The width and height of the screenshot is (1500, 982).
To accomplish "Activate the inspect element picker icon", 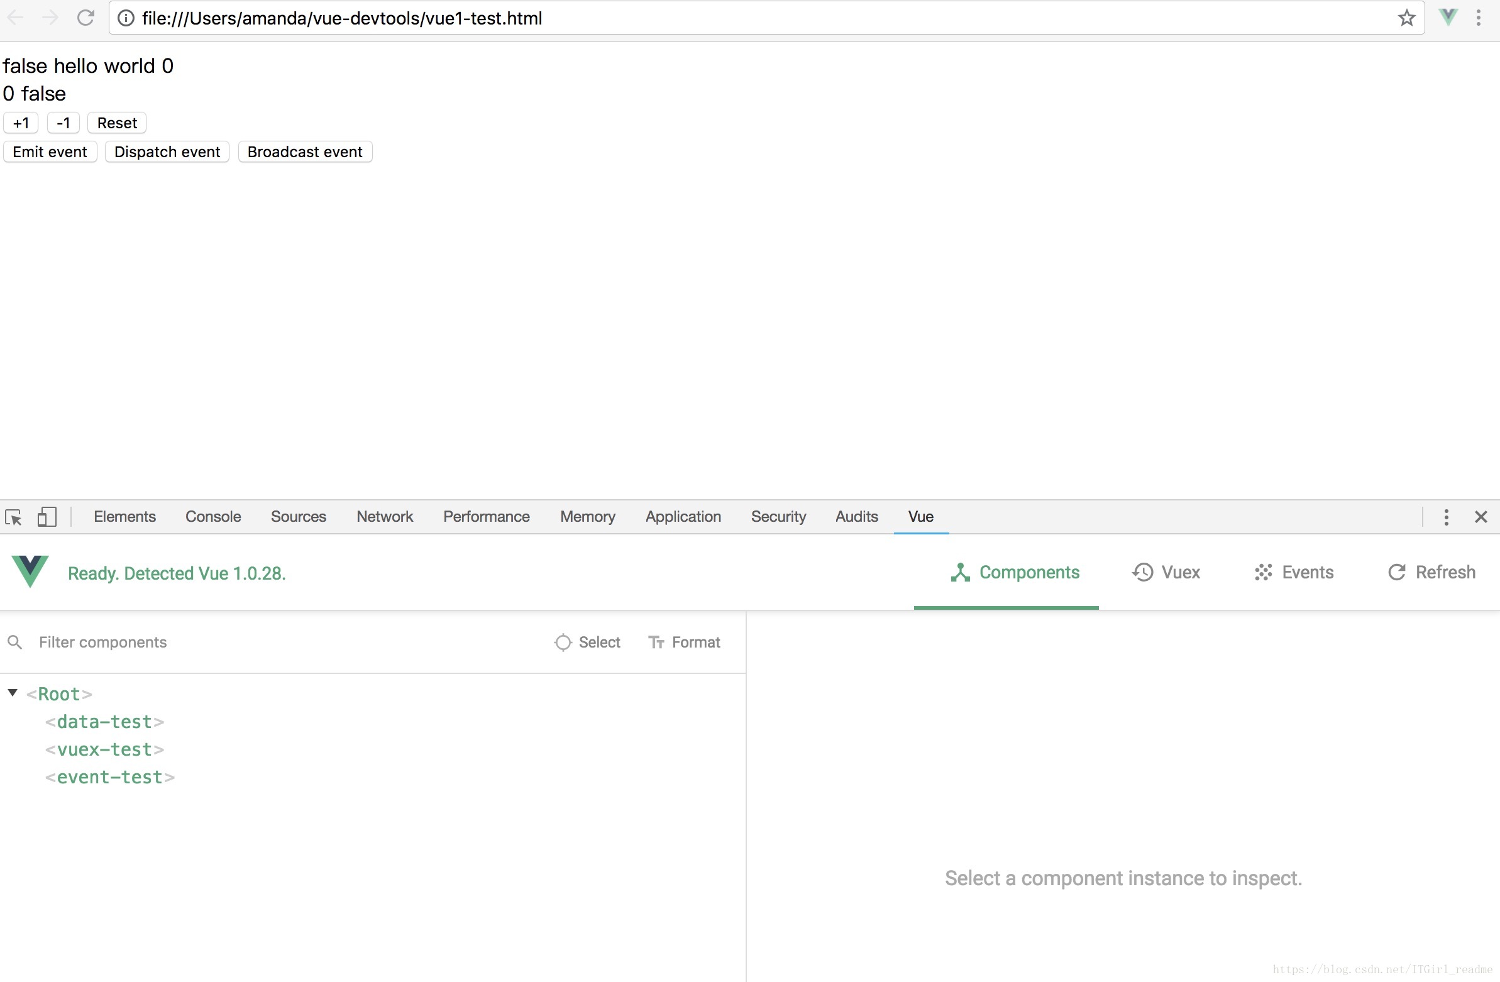I will tap(13, 517).
